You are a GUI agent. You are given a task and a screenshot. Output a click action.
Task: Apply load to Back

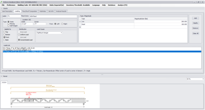pyautogui.click(x=4, y=40)
